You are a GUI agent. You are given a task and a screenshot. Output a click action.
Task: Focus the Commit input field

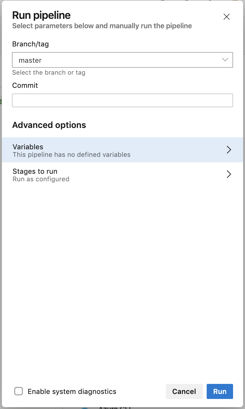(x=122, y=100)
